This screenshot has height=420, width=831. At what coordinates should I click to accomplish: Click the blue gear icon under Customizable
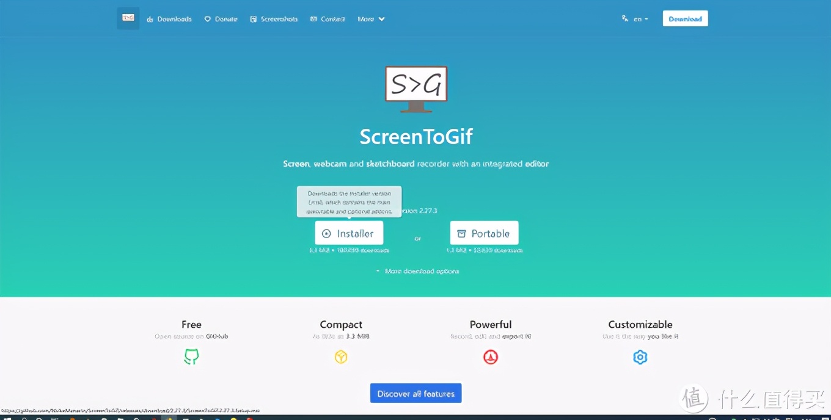(x=640, y=357)
